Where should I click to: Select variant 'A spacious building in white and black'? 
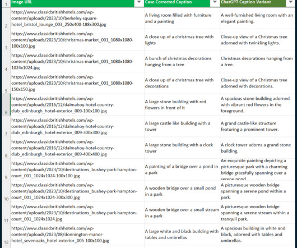tap(257, 235)
